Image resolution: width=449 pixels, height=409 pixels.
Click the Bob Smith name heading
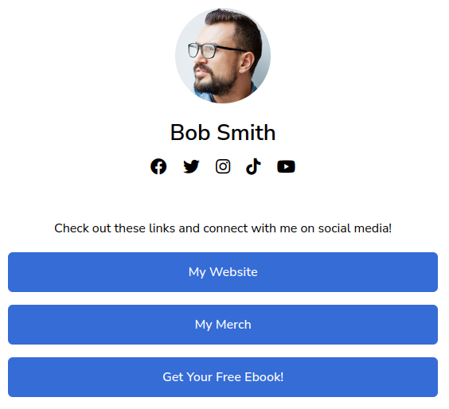click(x=224, y=134)
